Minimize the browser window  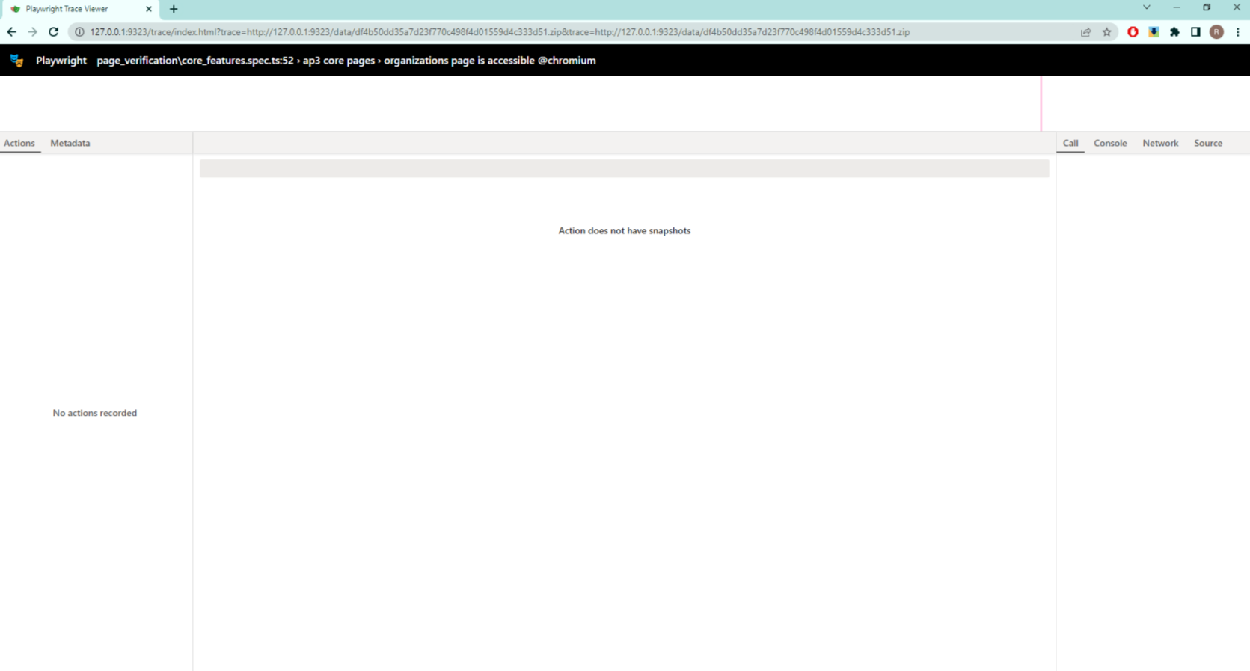(x=1177, y=7)
